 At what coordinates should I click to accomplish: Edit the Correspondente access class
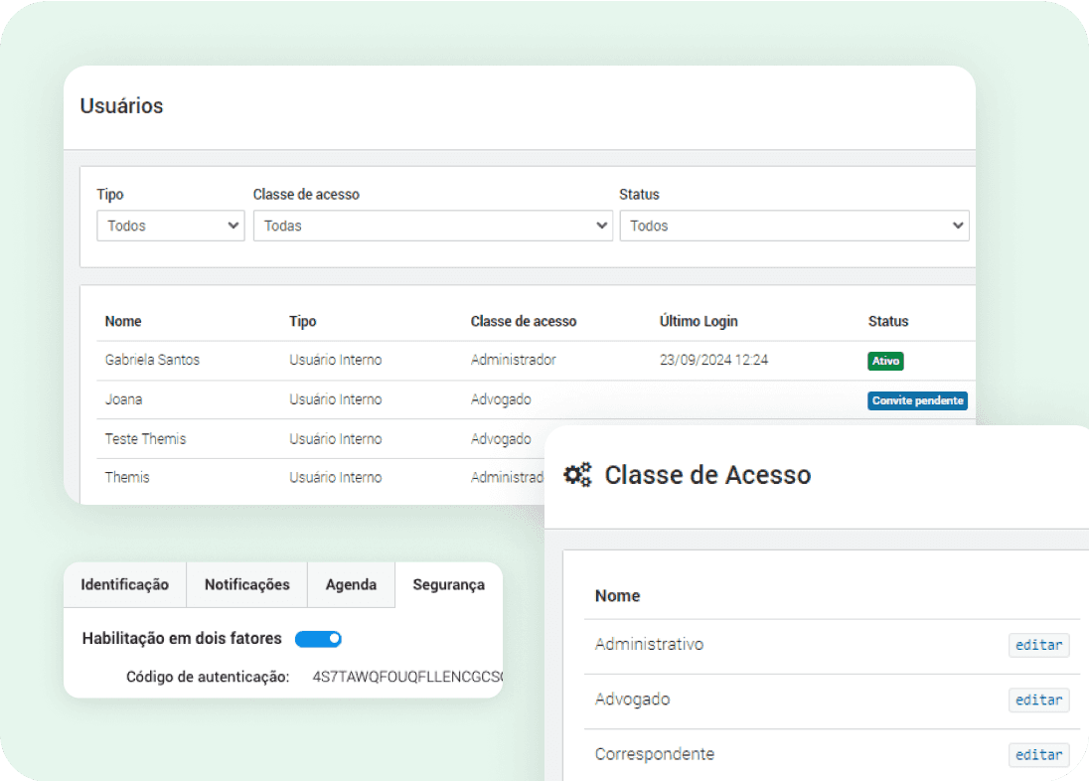(1038, 754)
